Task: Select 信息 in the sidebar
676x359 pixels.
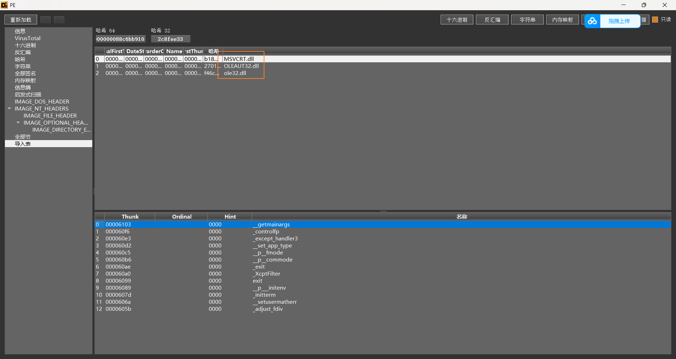Action: click(20, 31)
